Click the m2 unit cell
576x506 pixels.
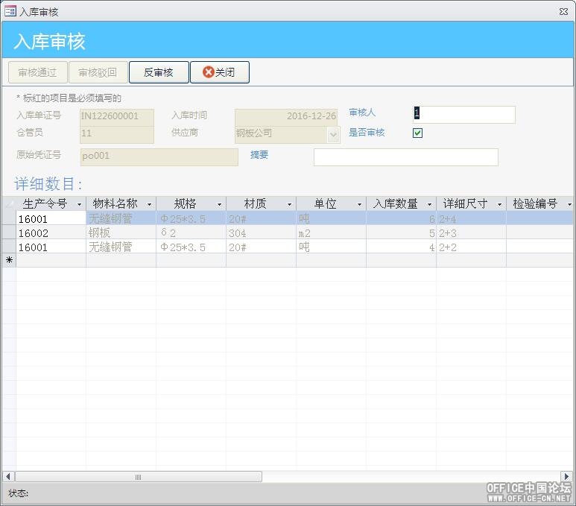point(332,233)
